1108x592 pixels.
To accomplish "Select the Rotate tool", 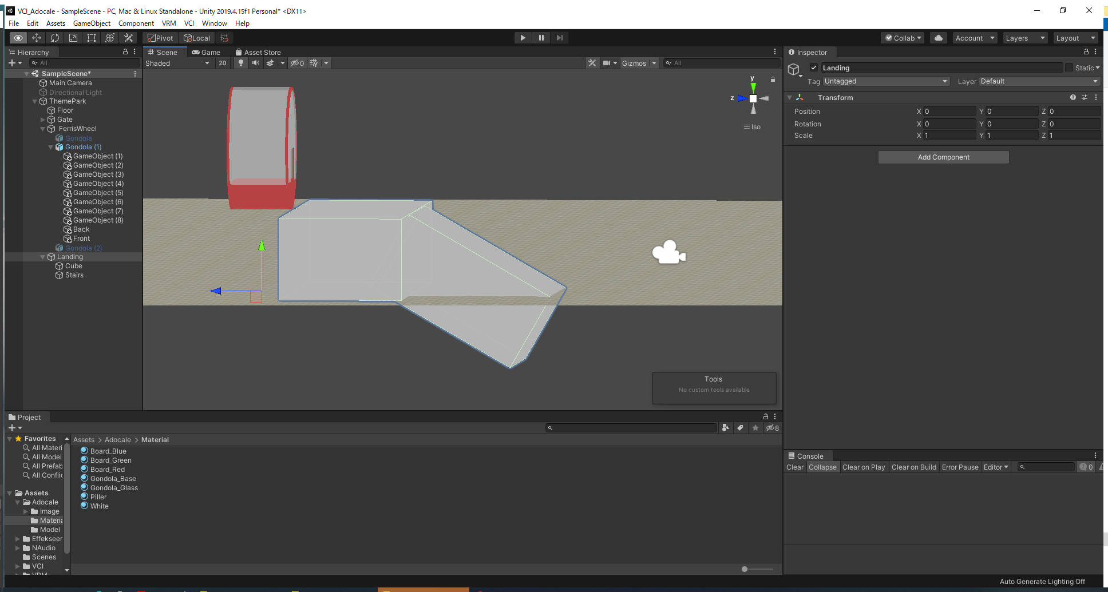I will (55, 38).
